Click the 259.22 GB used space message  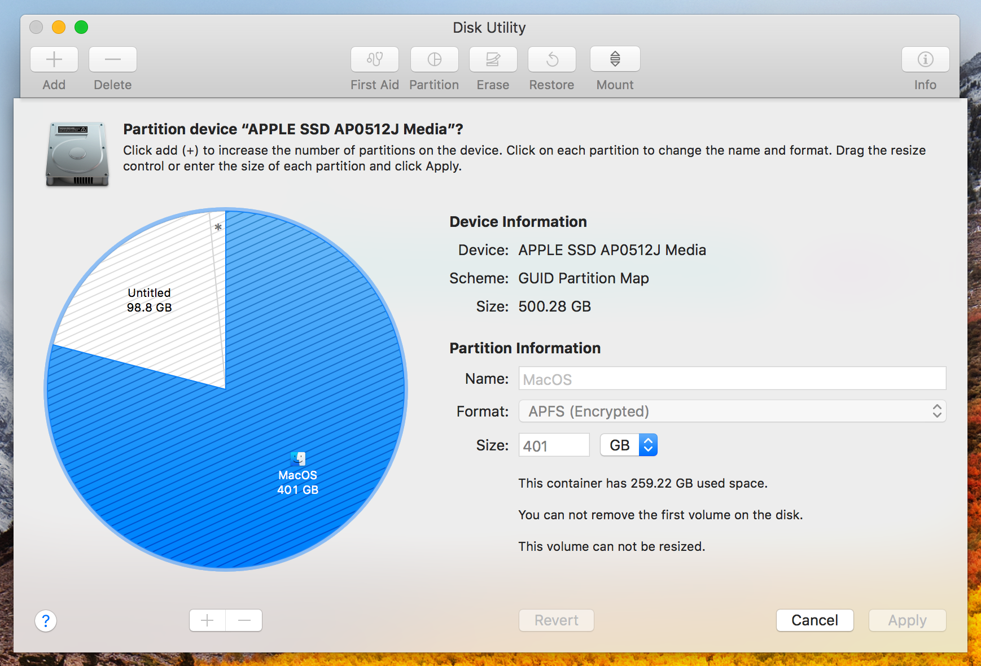tap(643, 483)
